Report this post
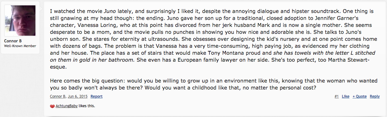This screenshot has height=117, width=387. (97, 96)
